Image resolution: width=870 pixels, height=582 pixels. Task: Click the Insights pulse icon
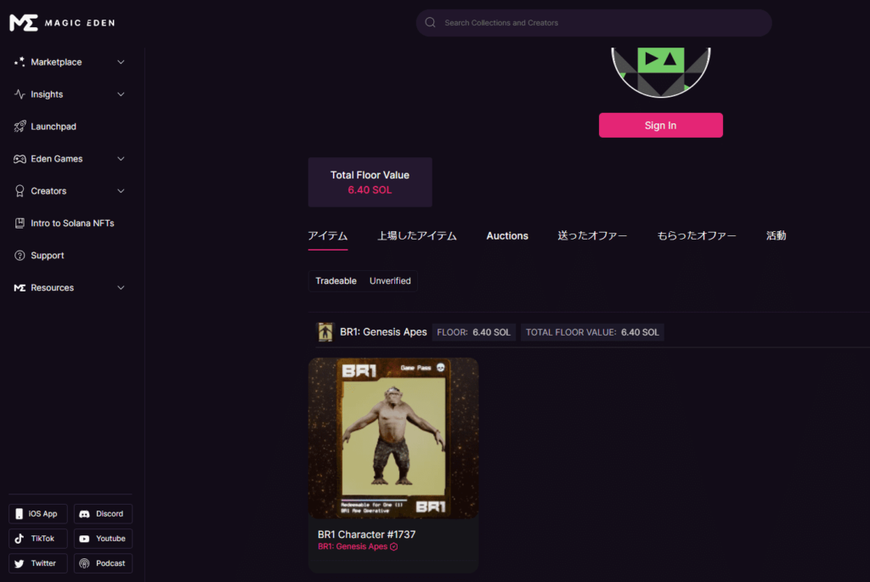(20, 94)
